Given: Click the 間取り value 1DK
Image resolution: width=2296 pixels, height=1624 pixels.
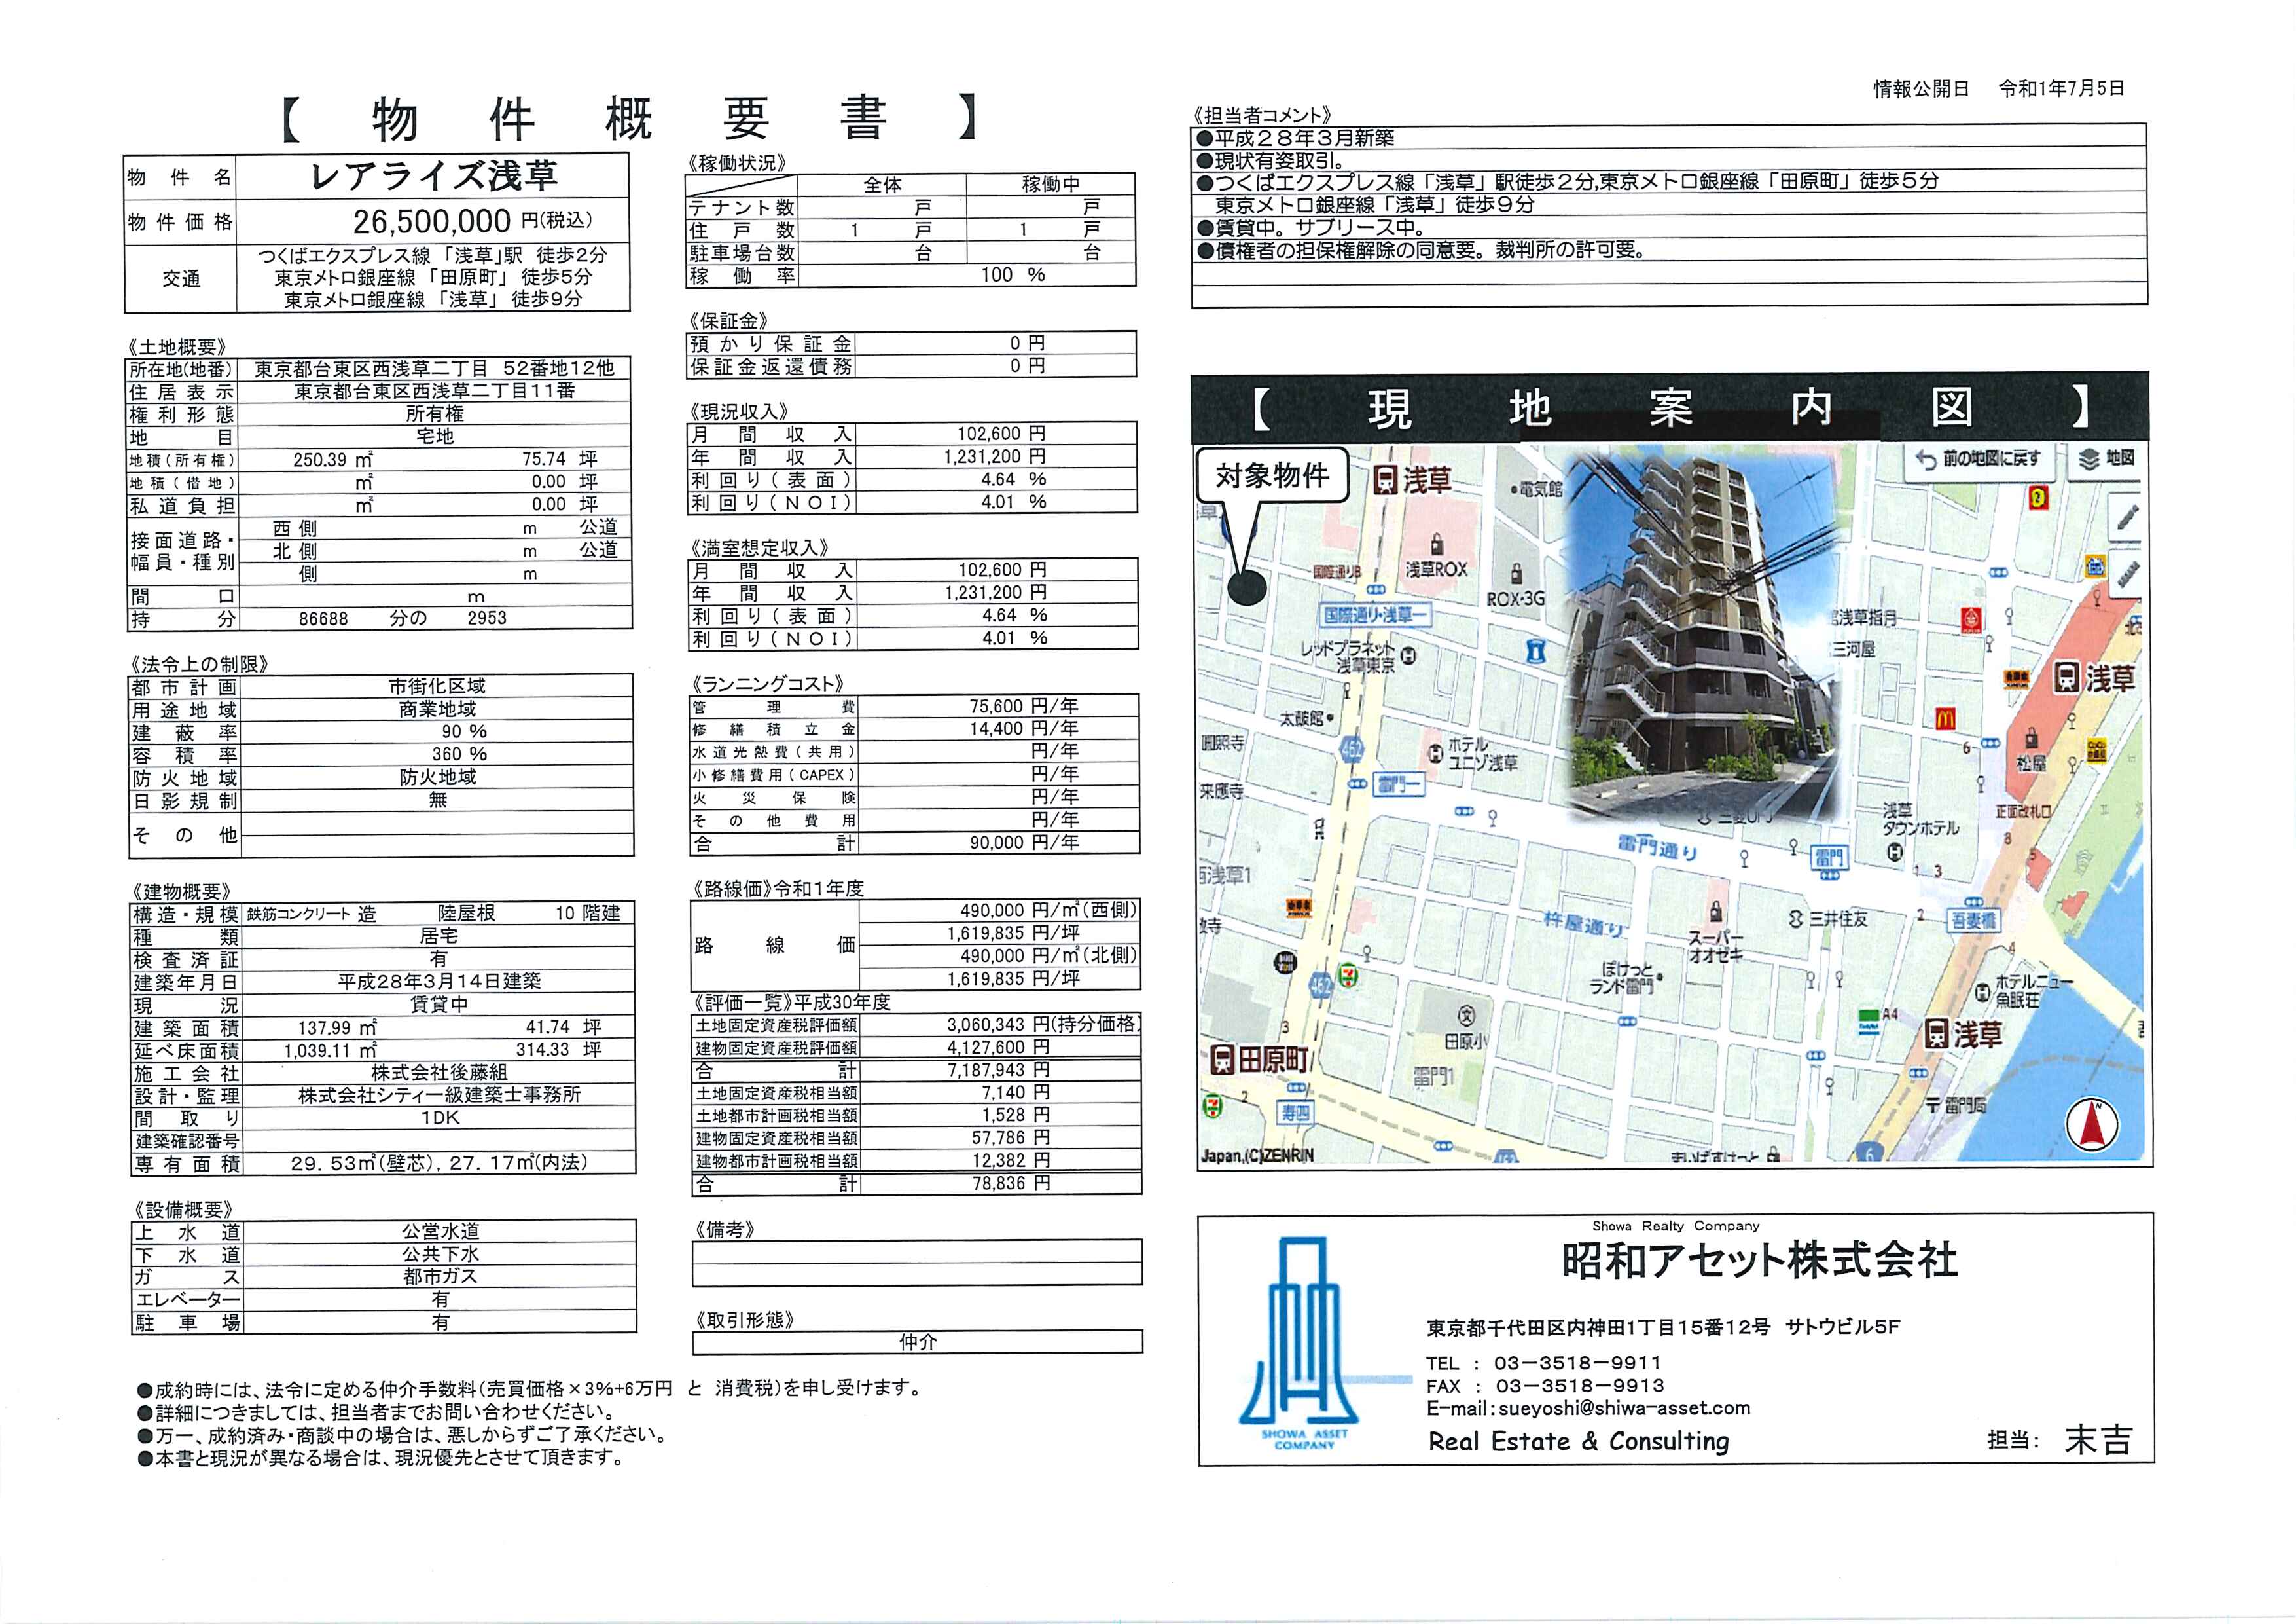Looking at the screenshot, I should tap(440, 1118).
